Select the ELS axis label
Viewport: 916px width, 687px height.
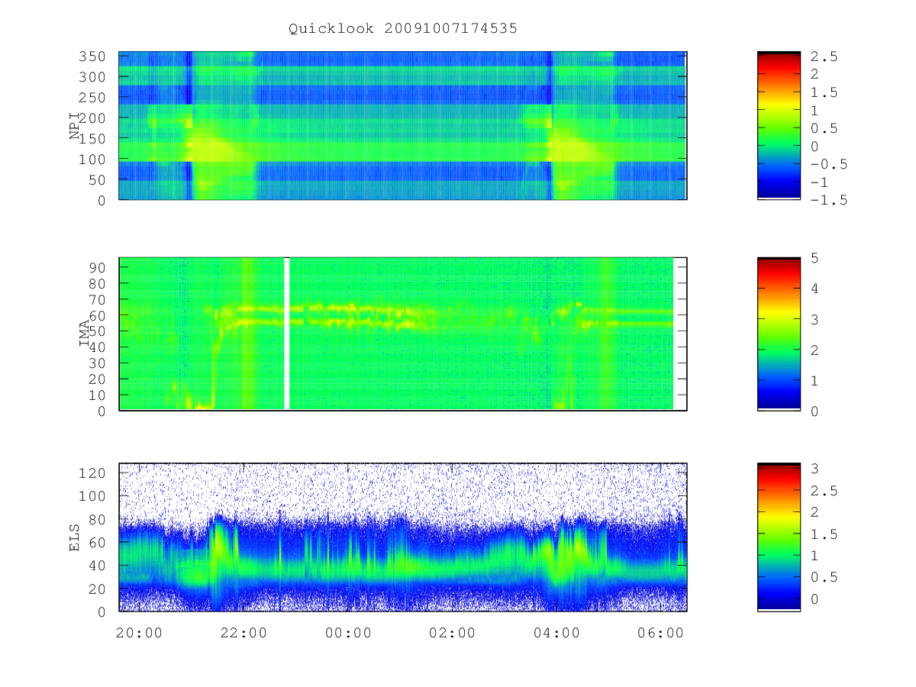[x=75, y=537]
